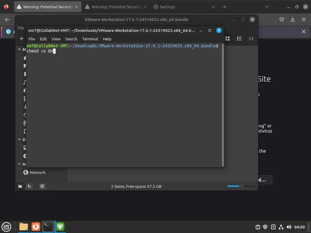Go back using Firefox's back arrow
The image size is (311, 233).
(x=7, y=19)
